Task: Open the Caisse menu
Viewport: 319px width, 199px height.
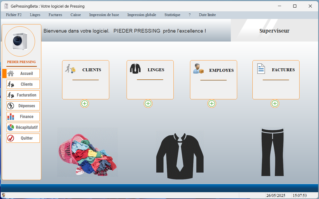Action: tap(76, 15)
